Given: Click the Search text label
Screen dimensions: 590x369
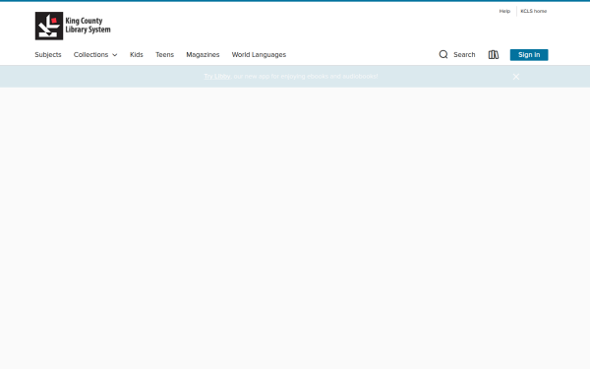Looking at the screenshot, I should pos(464,54).
